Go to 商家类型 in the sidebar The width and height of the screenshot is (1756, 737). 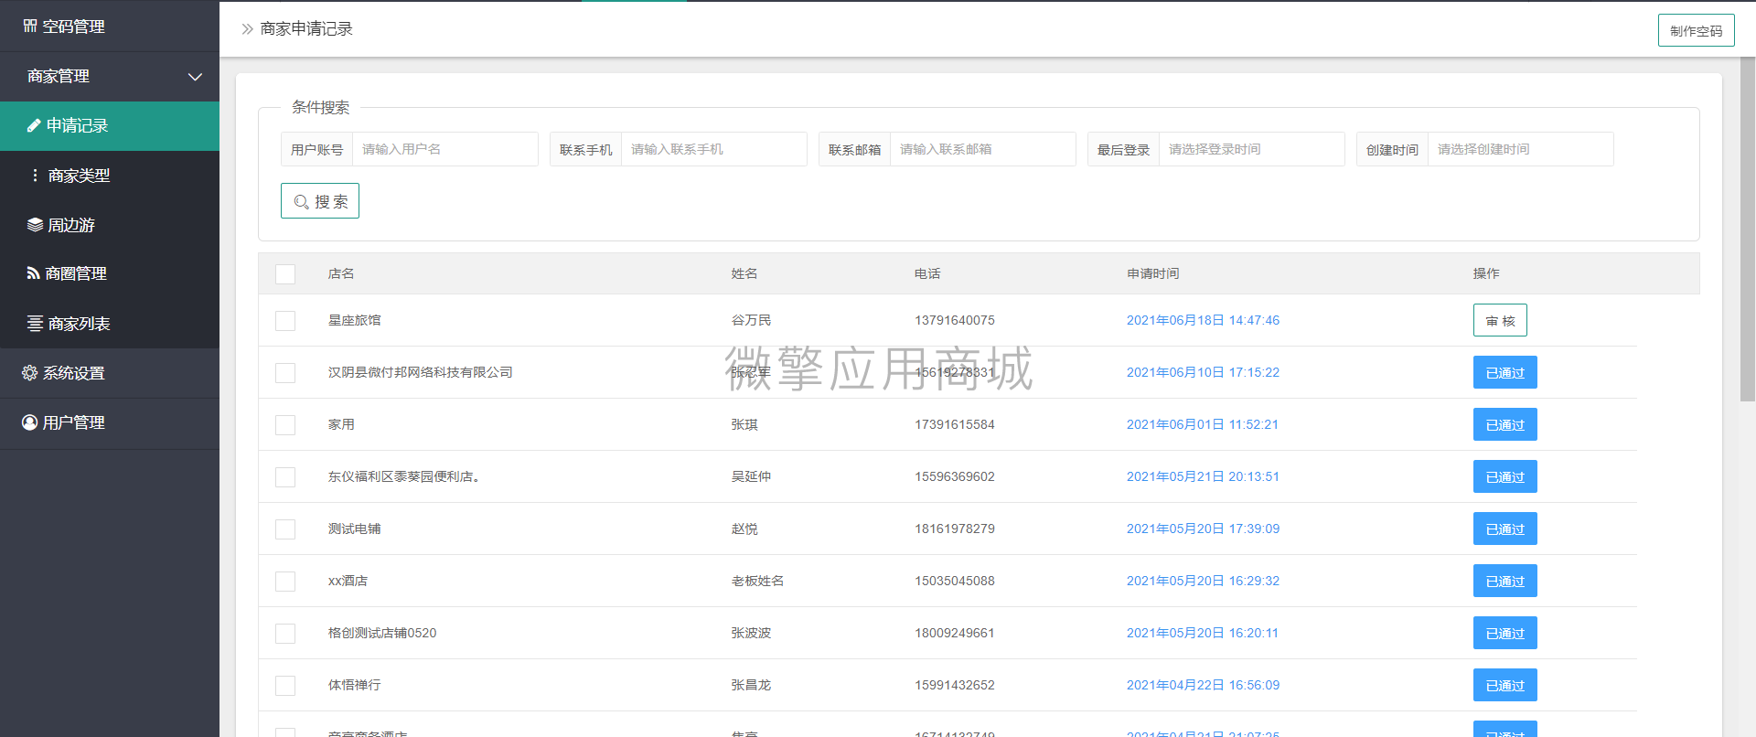110,175
